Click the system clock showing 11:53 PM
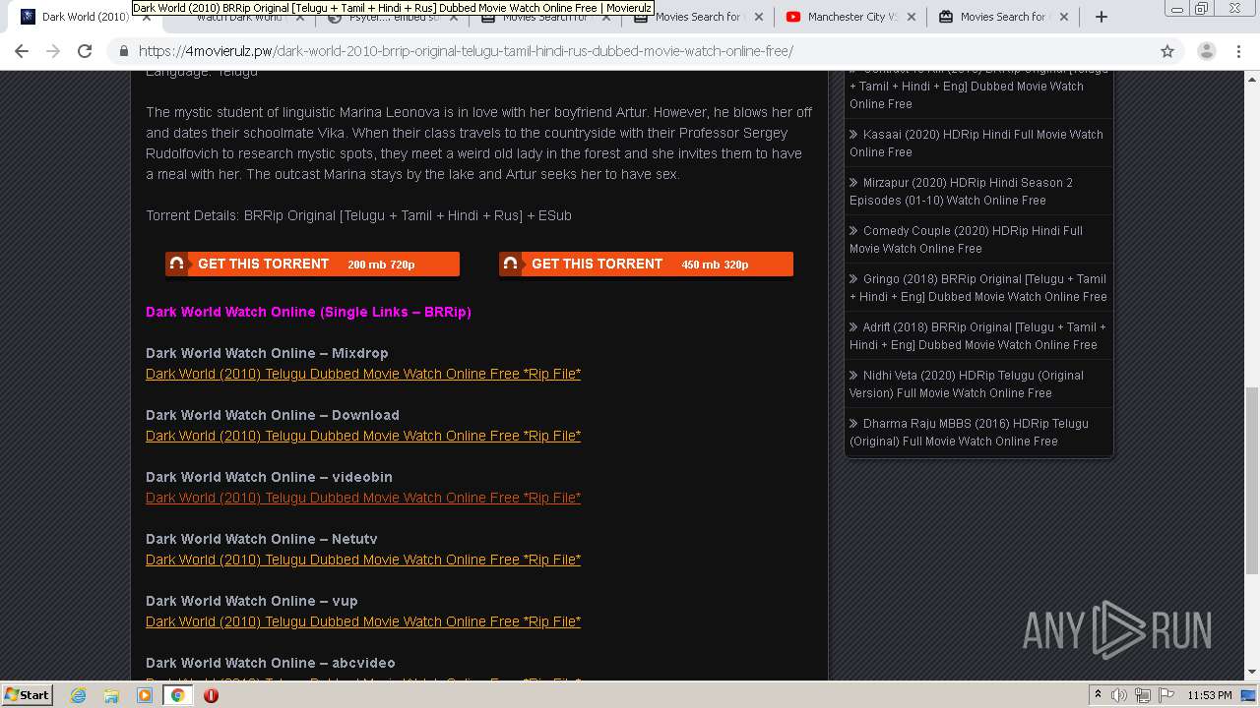 pos(1210,695)
